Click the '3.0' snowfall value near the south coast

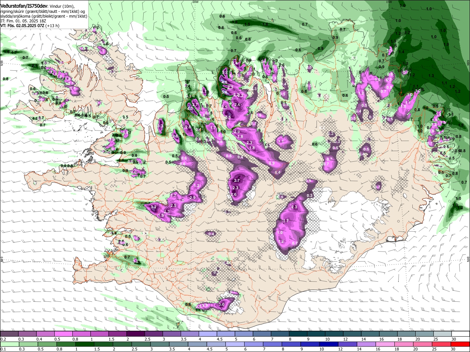click(x=221, y=305)
